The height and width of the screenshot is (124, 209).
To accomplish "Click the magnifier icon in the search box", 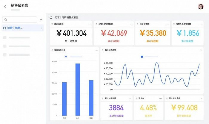I will (6, 19).
